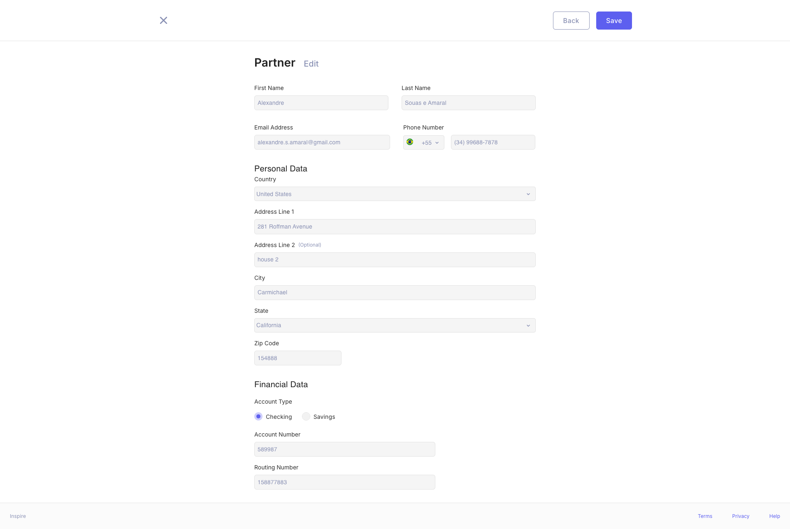Viewport: 790px width, 529px height.
Task: Click the Inspire footer link
Action: [18, 516]
